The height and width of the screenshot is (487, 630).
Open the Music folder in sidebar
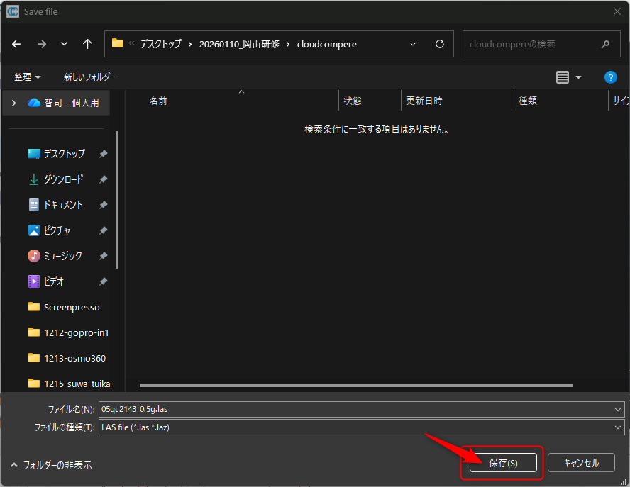[x=62, y=256]
